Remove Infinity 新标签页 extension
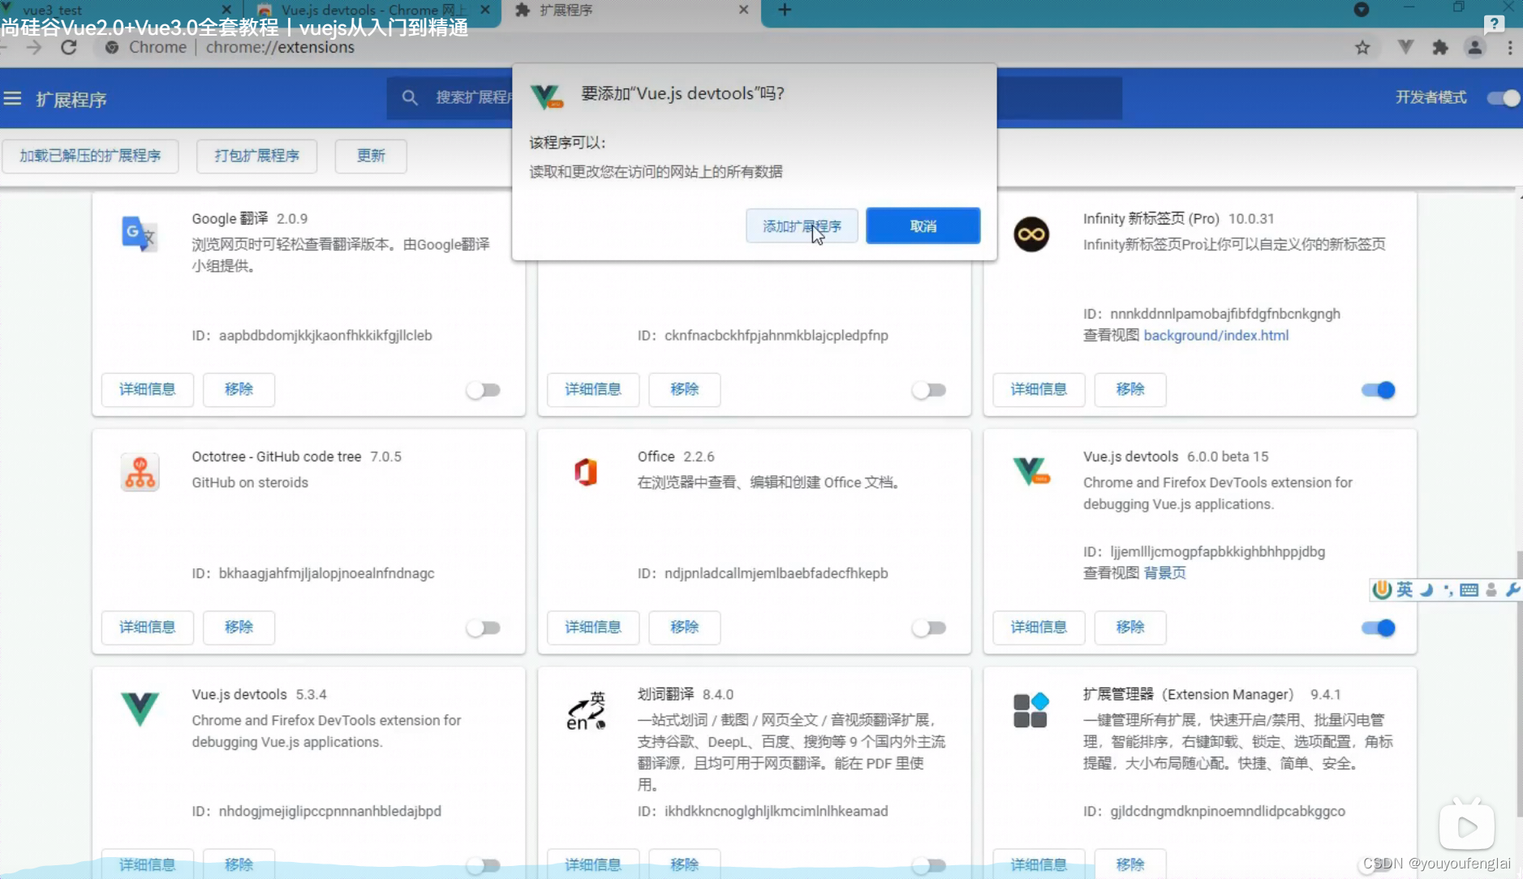The image size is (1523, 879). [x=1130, y=389]
